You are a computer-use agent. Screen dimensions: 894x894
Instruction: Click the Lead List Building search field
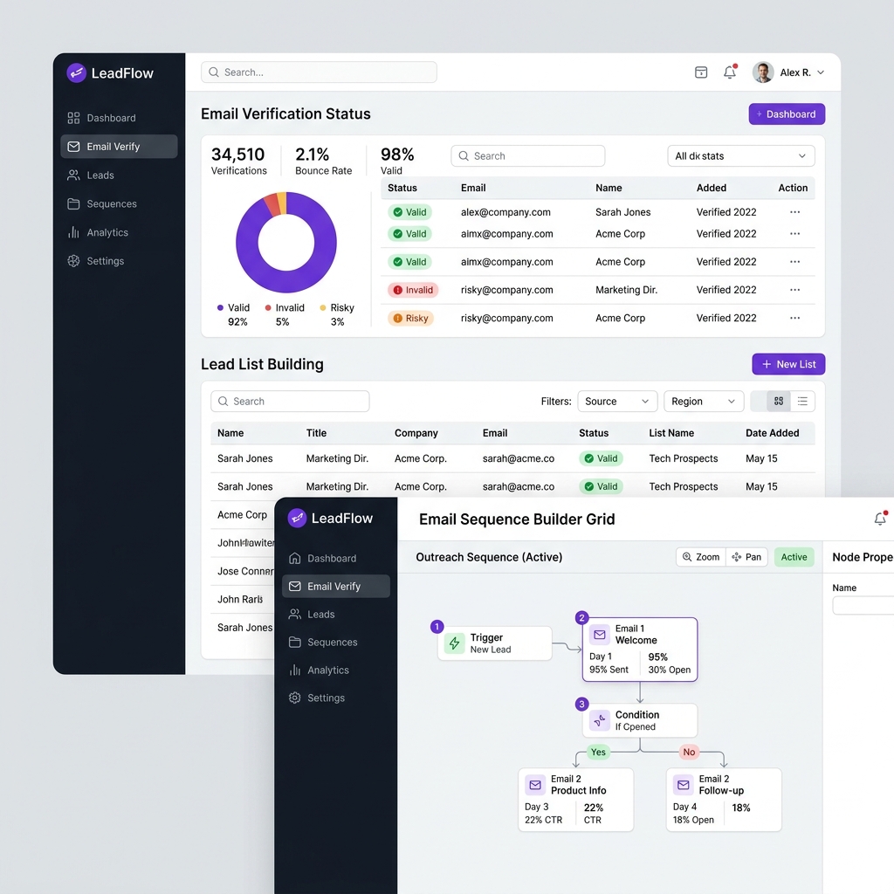click(290, 402)
